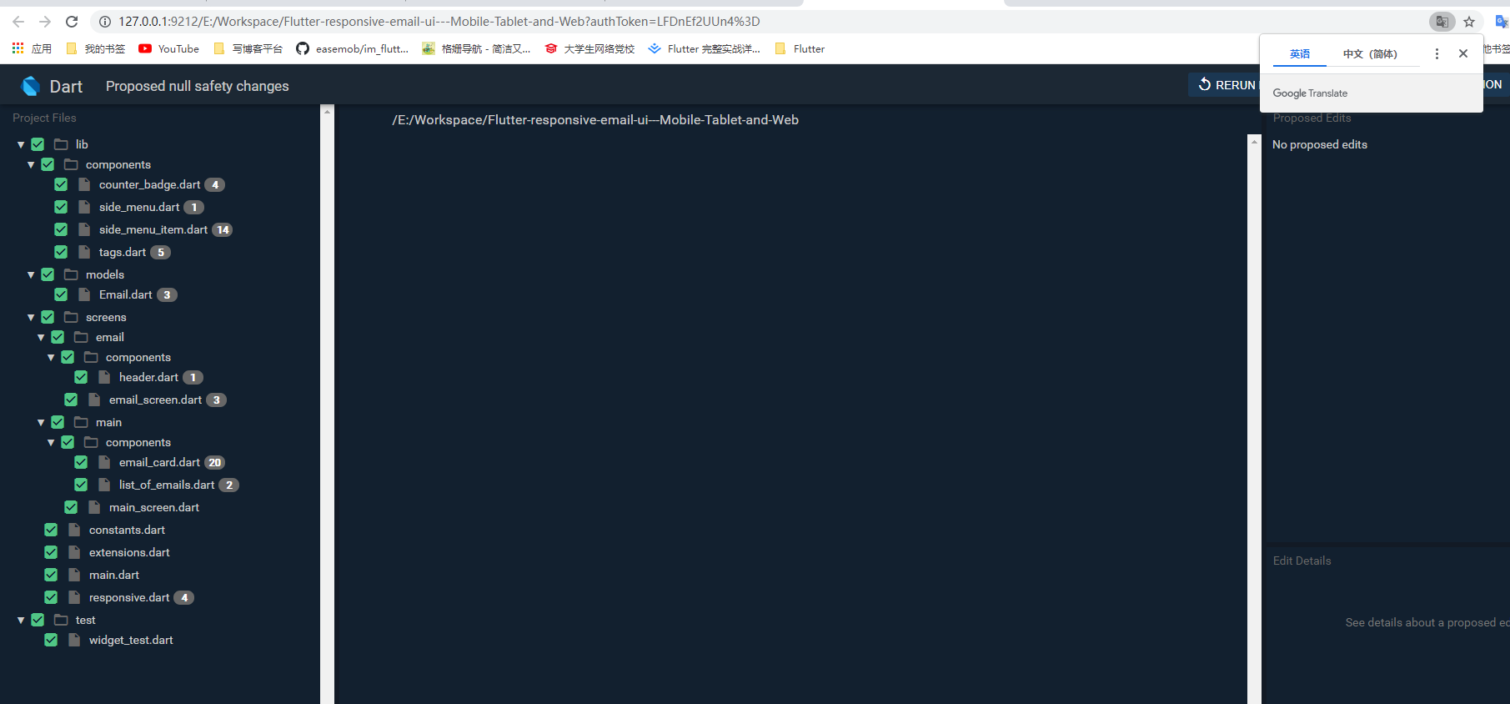Open email_card.dart file
Screen dimensions: 1510x704
click(x=159, y=462)
